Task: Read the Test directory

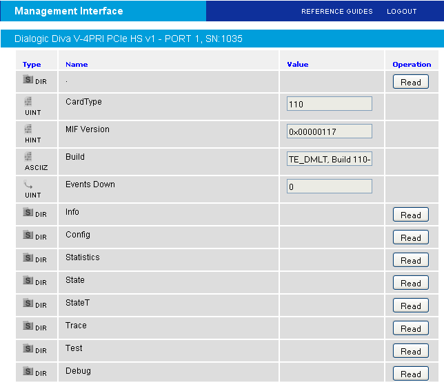Action: click(410, 351)
